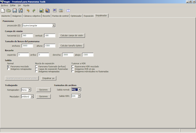
Task: Switch to the Asistente tab
Action: tap(6, 16)
